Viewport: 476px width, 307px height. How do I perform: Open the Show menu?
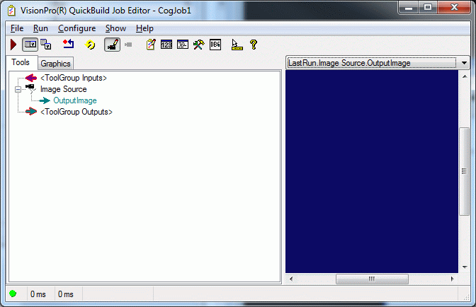115,28
